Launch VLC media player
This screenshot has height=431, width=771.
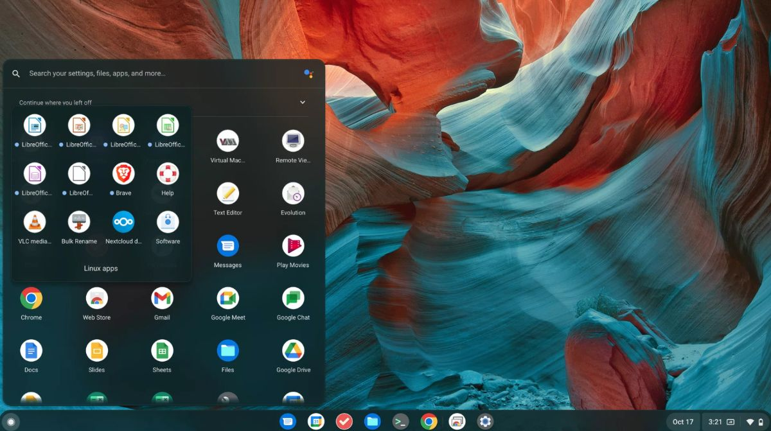(x=35, y=222)
